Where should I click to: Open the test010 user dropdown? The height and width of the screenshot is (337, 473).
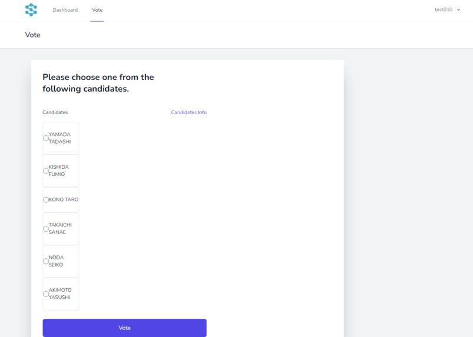pyautogui.click(x=447, y=9)
